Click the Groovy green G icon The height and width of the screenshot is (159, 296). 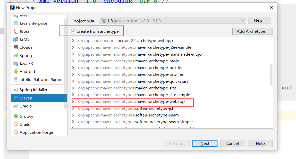[x=16, y=116]
